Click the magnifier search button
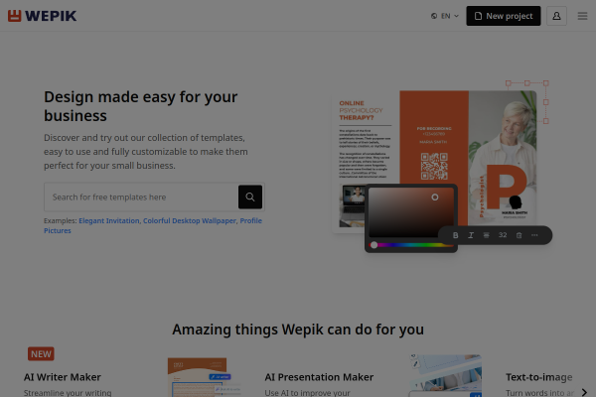Image resolution: width=596 pixels, height=397 pixels. (250, 197)
